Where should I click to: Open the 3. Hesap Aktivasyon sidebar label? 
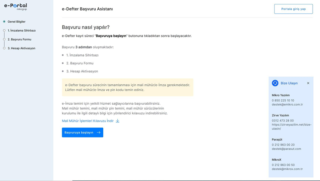[x=21, y=48]
